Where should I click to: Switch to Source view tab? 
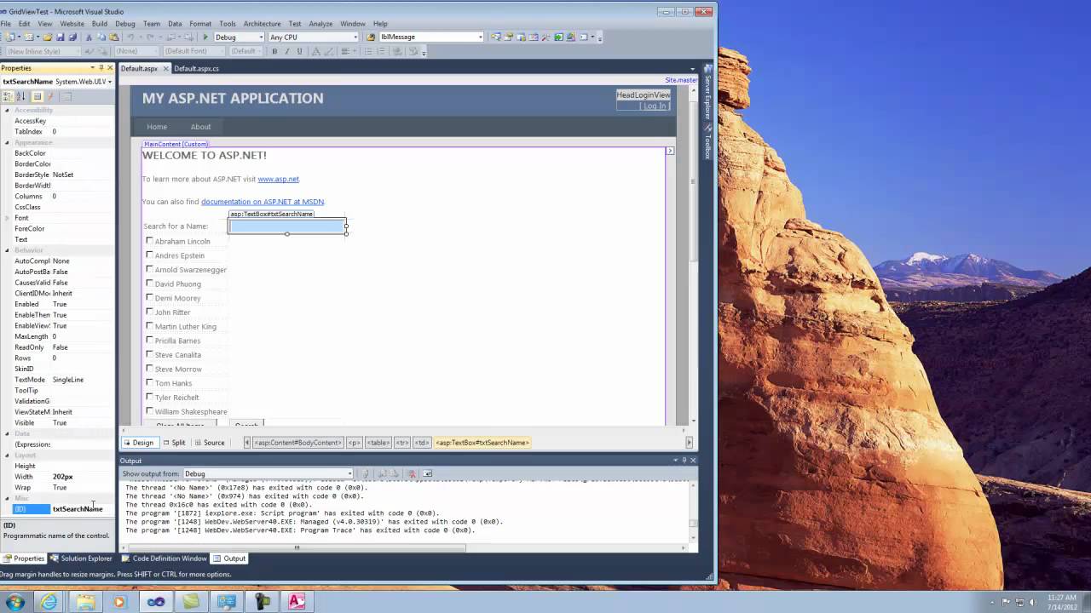tap(209, 443)
